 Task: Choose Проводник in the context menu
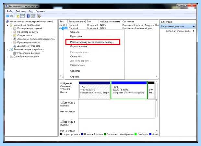click(x=76, y=36)
